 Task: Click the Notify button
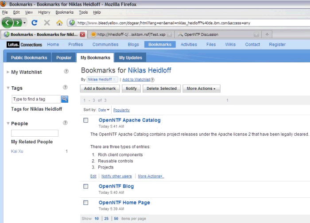(131, 88)
